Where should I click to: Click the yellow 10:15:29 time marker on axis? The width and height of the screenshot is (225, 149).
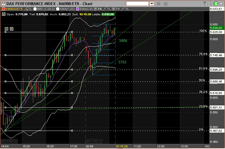tap(121, 146)
